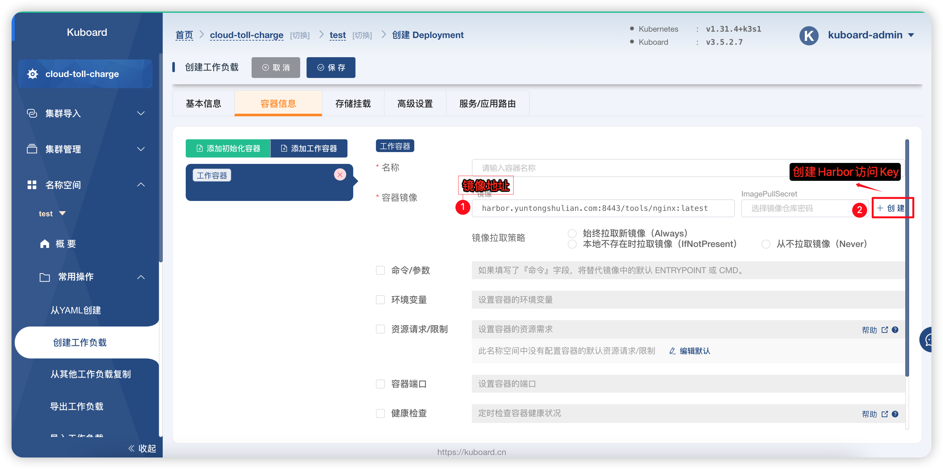Open the kuboard-admin user dropdown arrow
943x469 pixels.
coord(911,35)
